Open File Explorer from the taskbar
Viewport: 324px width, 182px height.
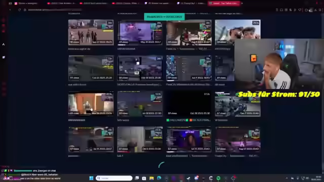(151, 178)
